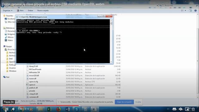Screen dimensions: 199x112
Task: Open the PerfLogs folder in tree
Action: pos(12,65)
